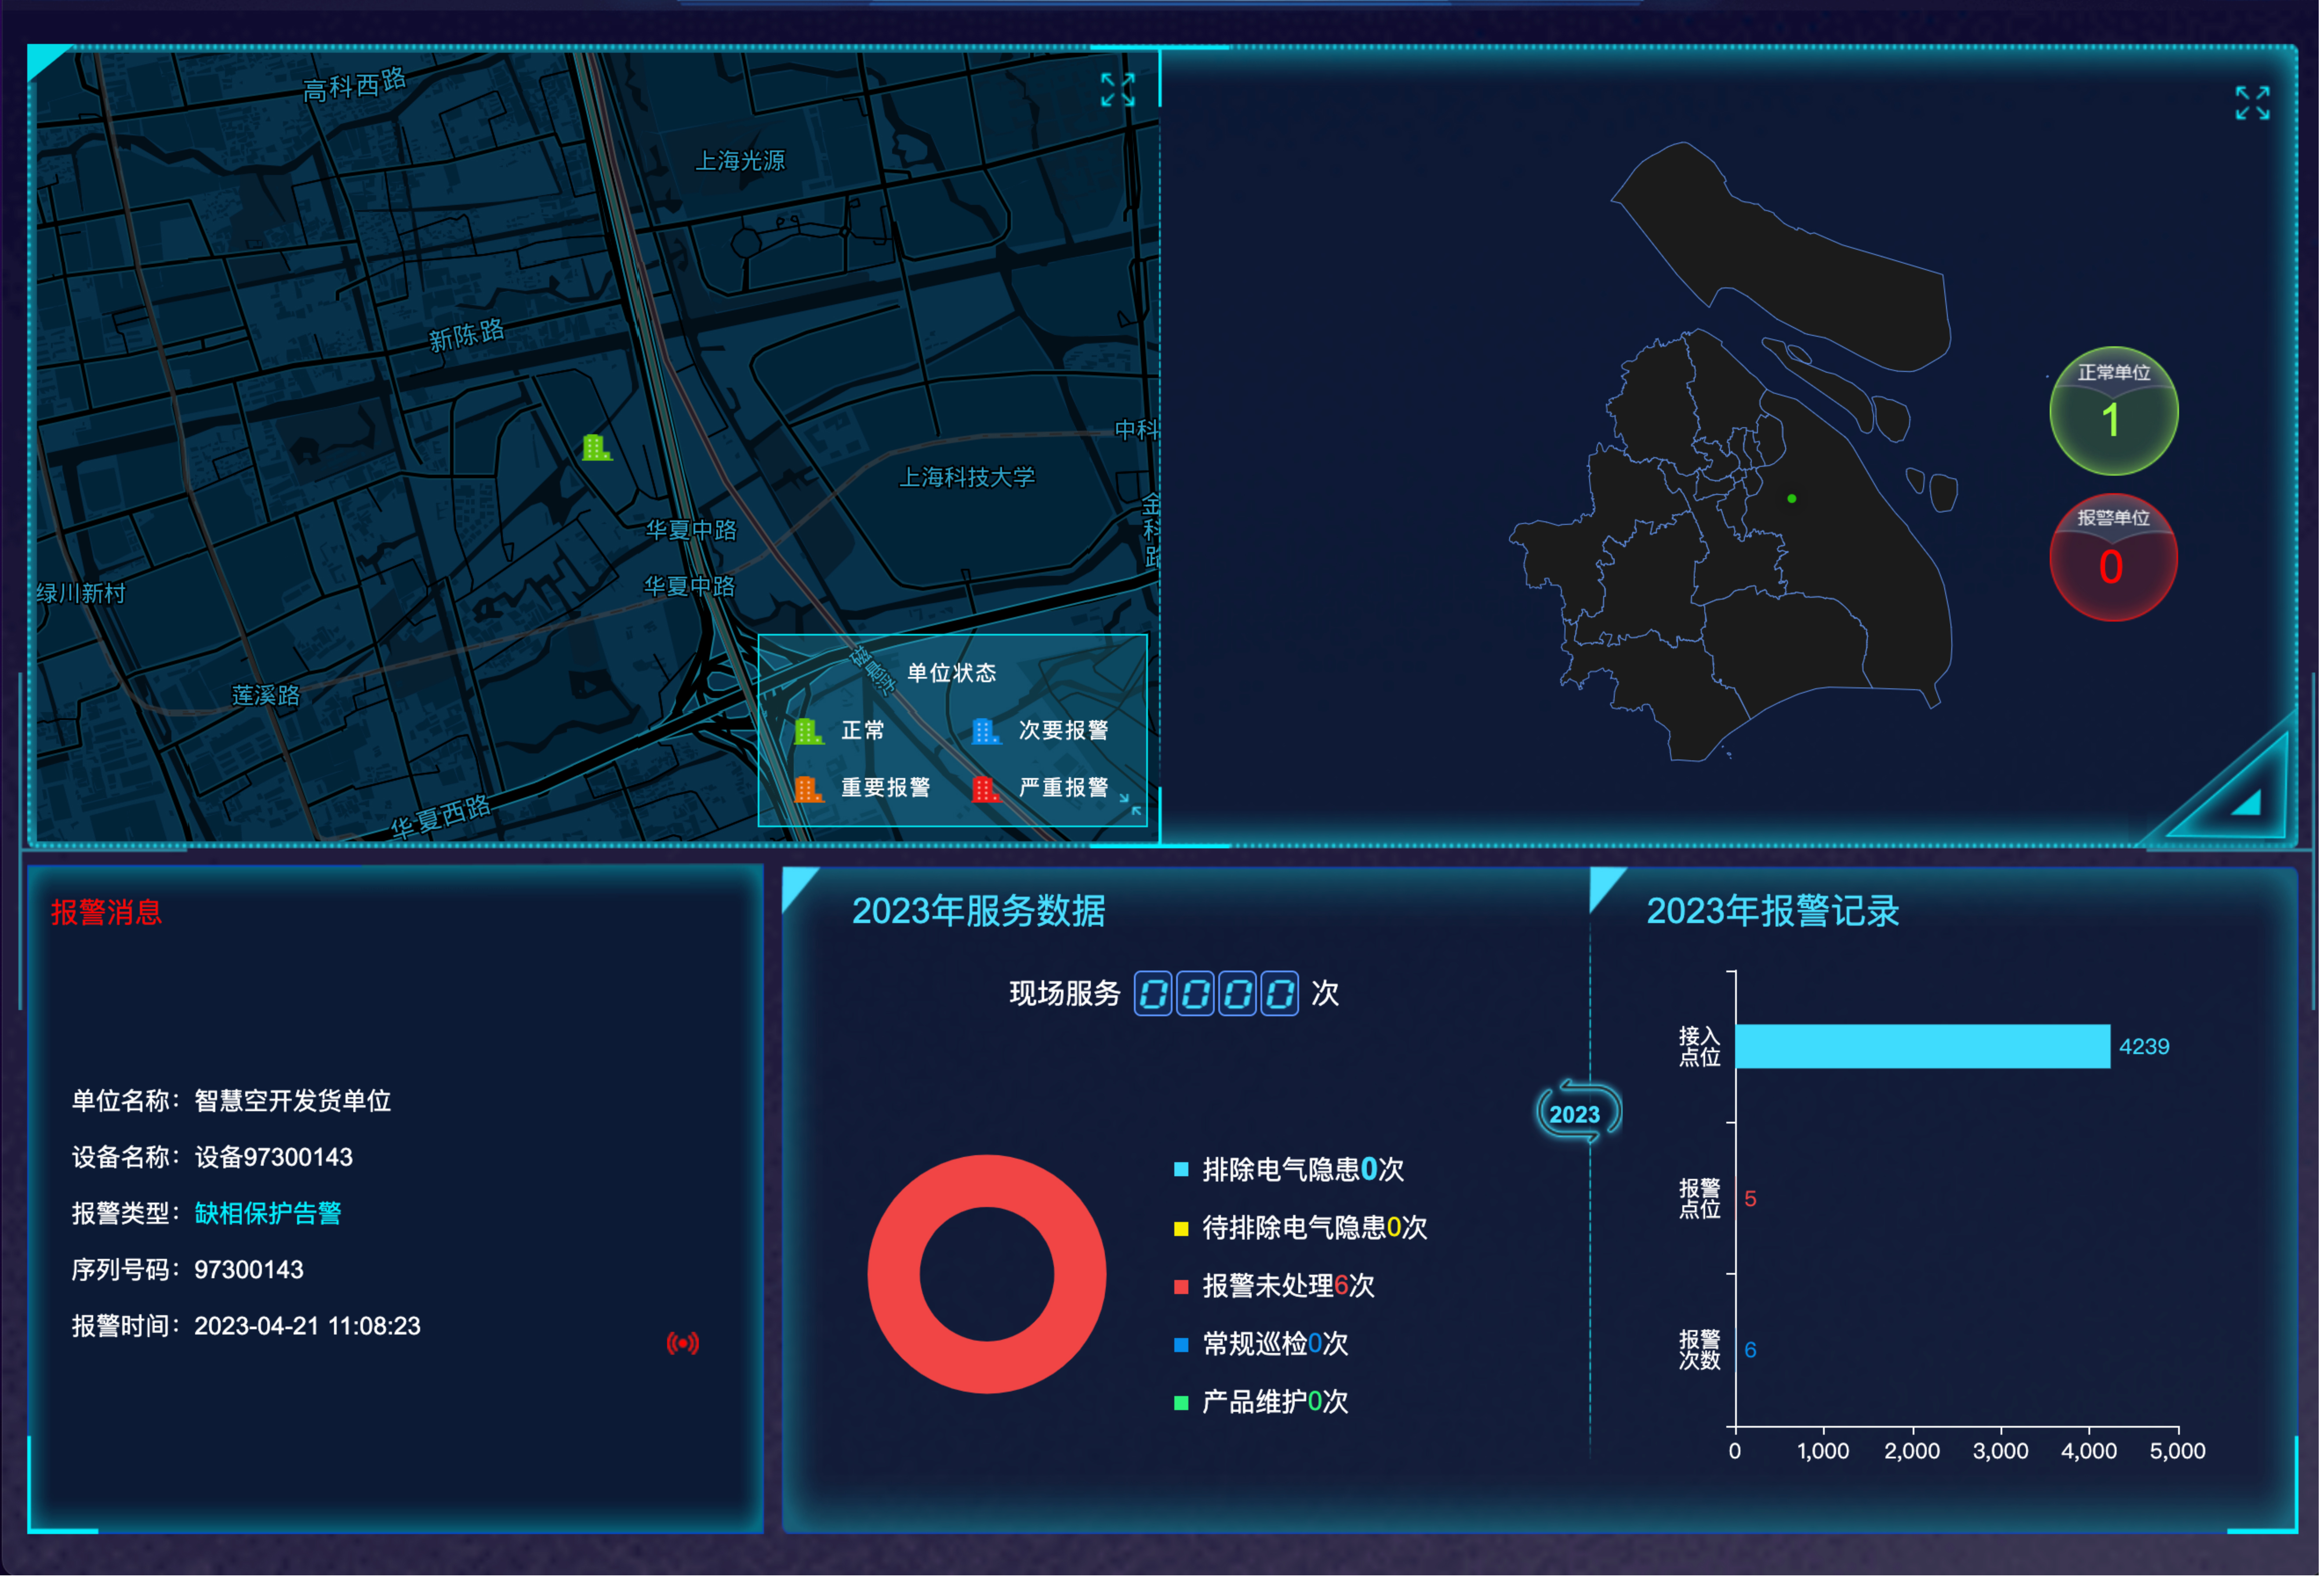Click the 缺相保护告警 alarm type link
The width and height of the screenshot is (2324, 1578).
[268, 1213]
